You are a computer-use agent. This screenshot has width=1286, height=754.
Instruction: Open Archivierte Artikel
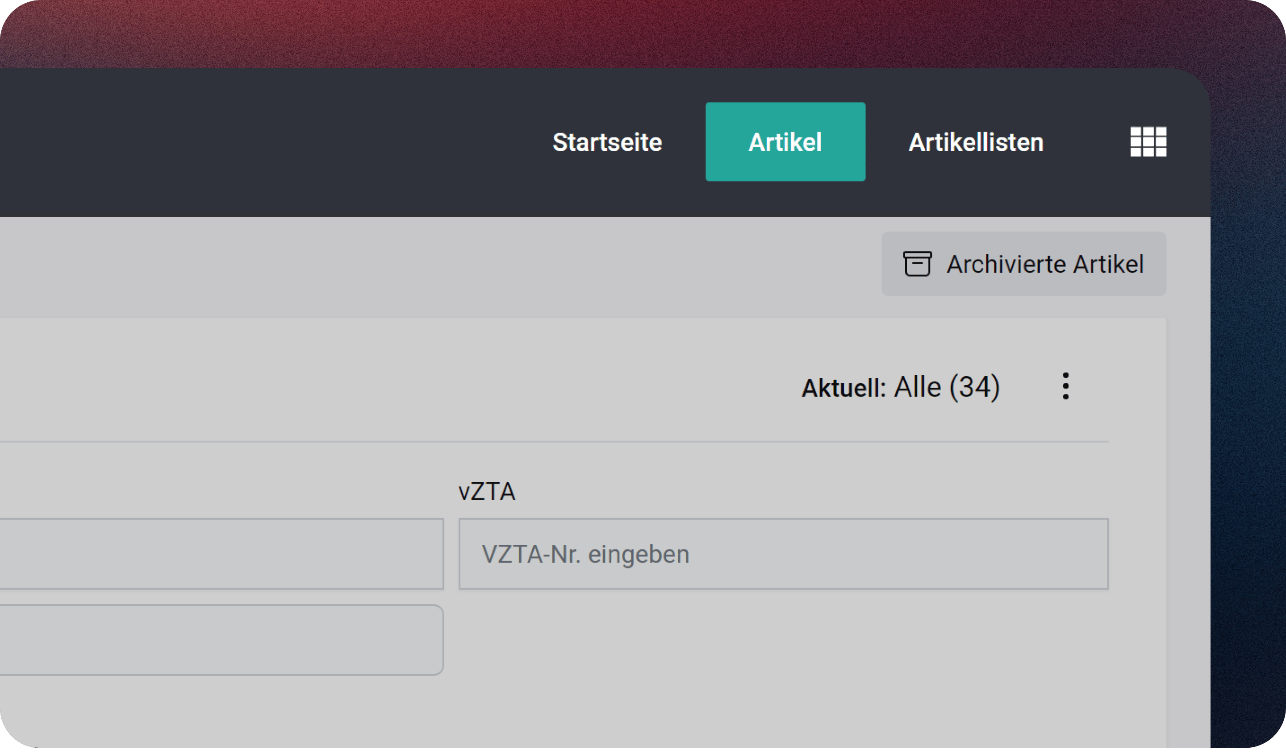1023,264
